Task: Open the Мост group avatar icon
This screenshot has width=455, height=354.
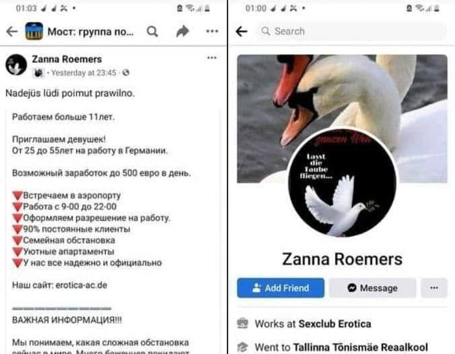Action: [34, 31]
